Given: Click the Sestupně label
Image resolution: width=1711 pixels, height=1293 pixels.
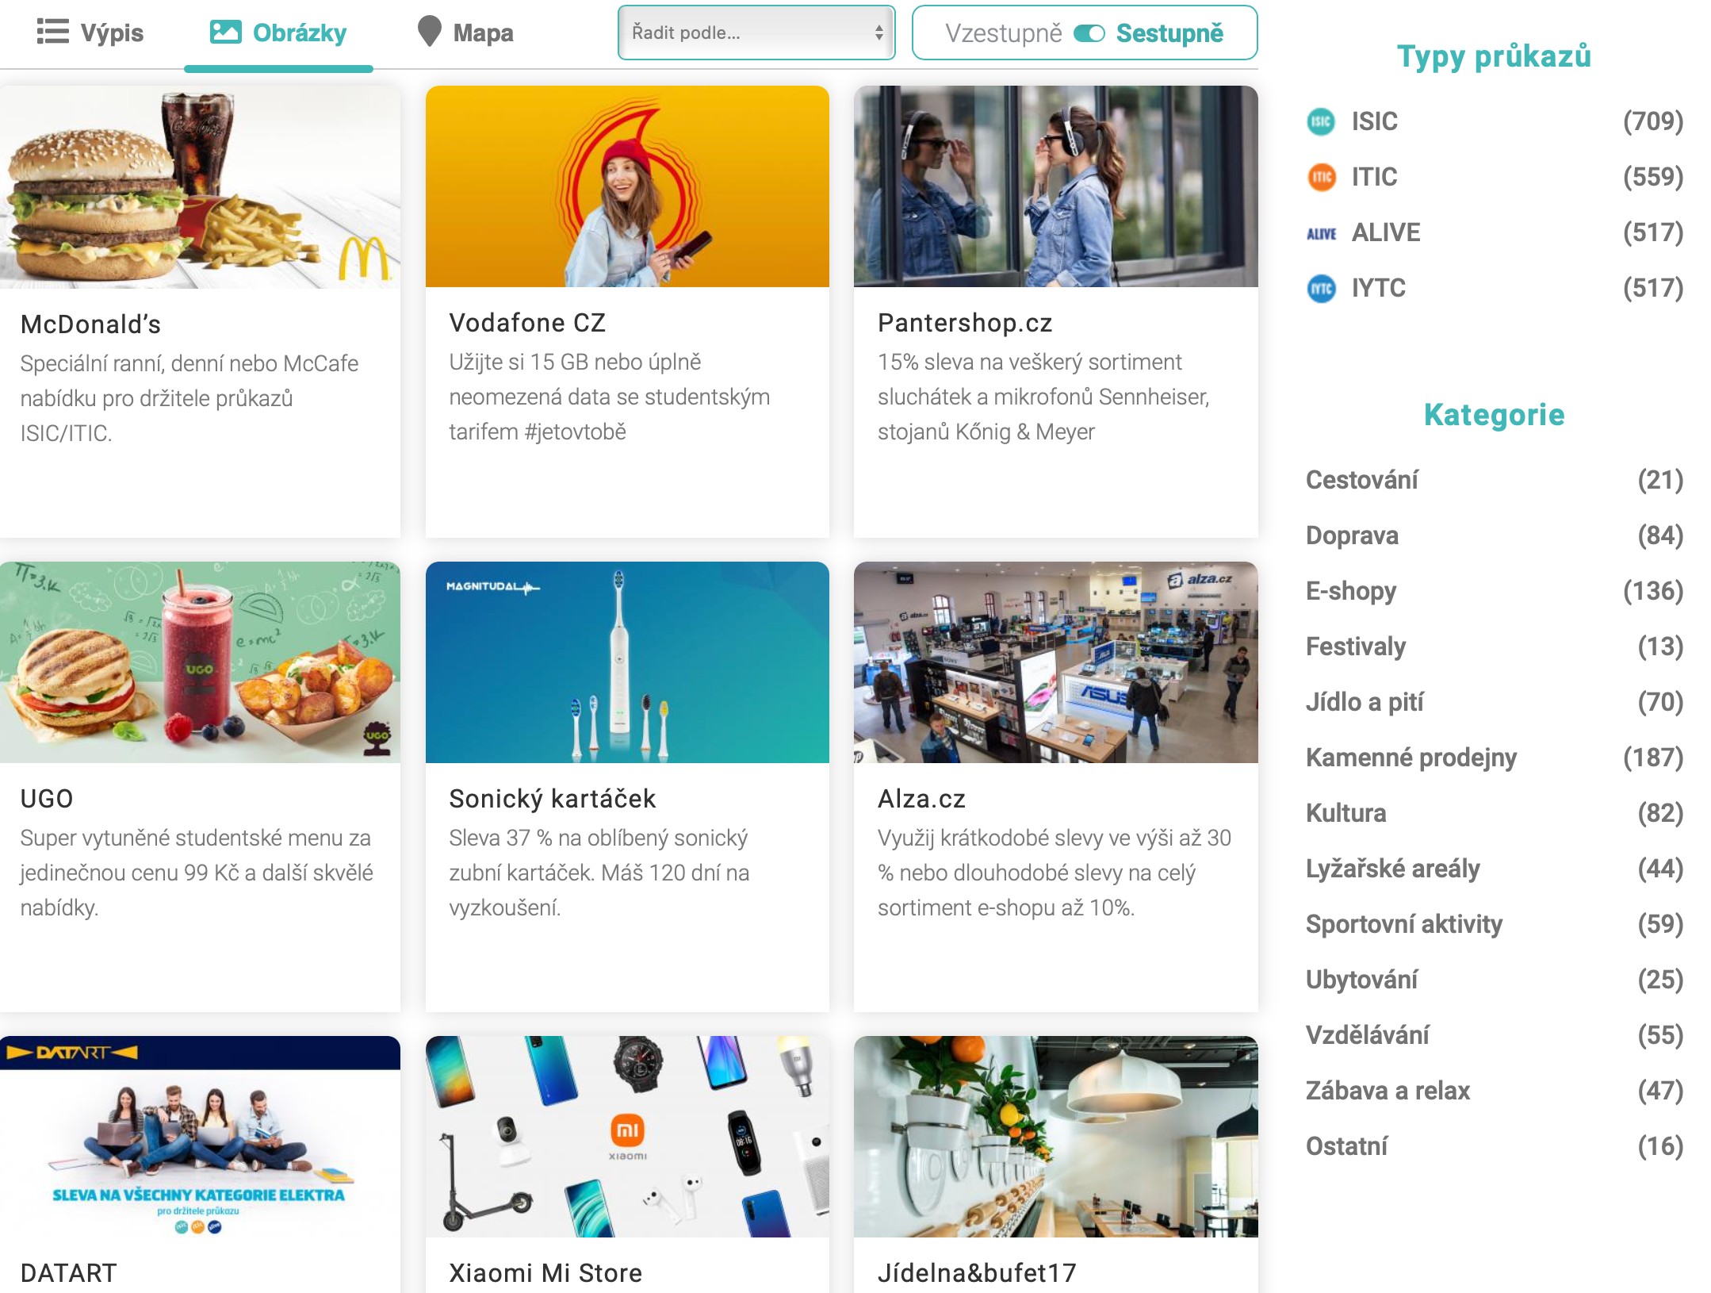Looking at the screenshot, I should (x=1169, y=33).
